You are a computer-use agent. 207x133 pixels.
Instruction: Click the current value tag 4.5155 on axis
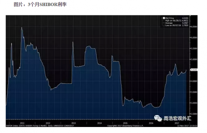[194, 70]
